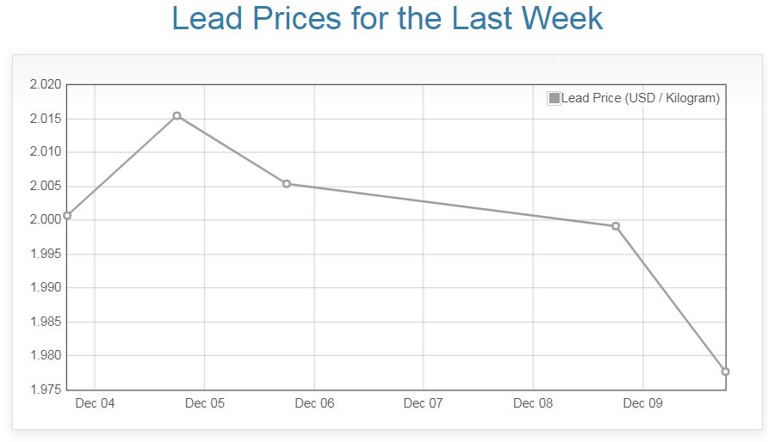768x442 pixels.
Task: Click the highest data point near 2.015
Action: coord(177,116)
